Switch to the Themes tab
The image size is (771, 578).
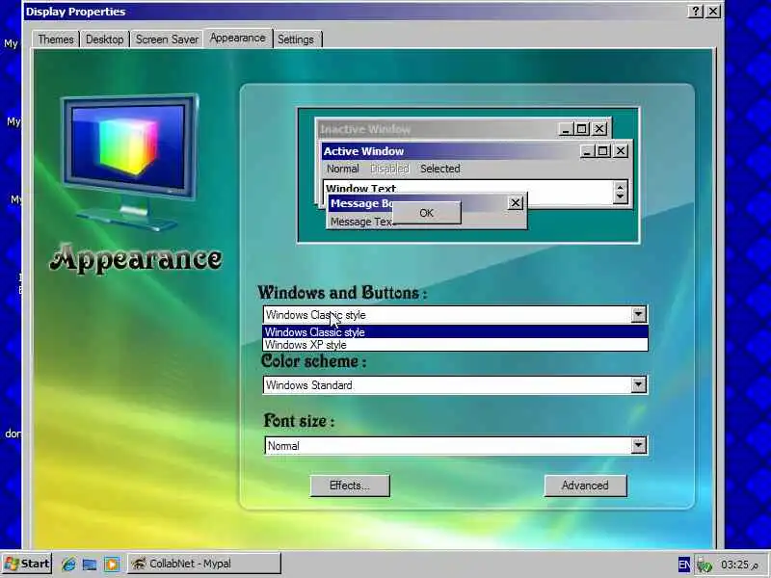pyautogui.click(x=56, y=39)
